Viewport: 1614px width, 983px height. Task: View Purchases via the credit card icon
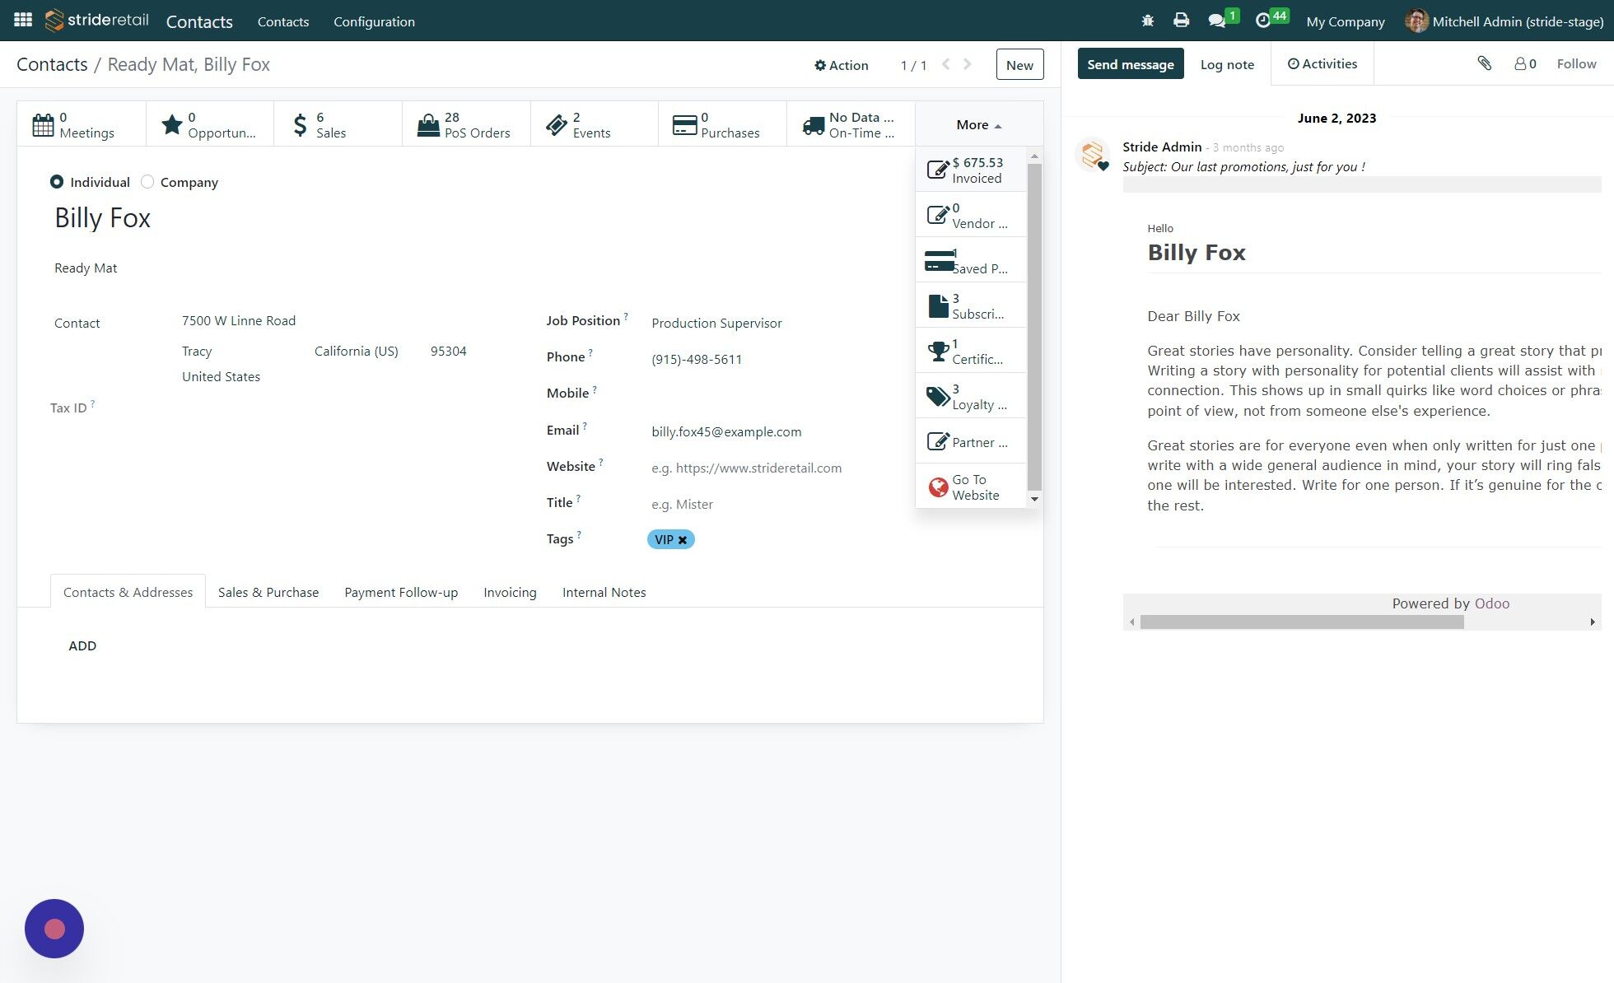point(685,124)
